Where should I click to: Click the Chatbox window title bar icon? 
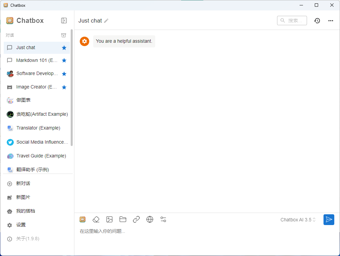(6, 5)
